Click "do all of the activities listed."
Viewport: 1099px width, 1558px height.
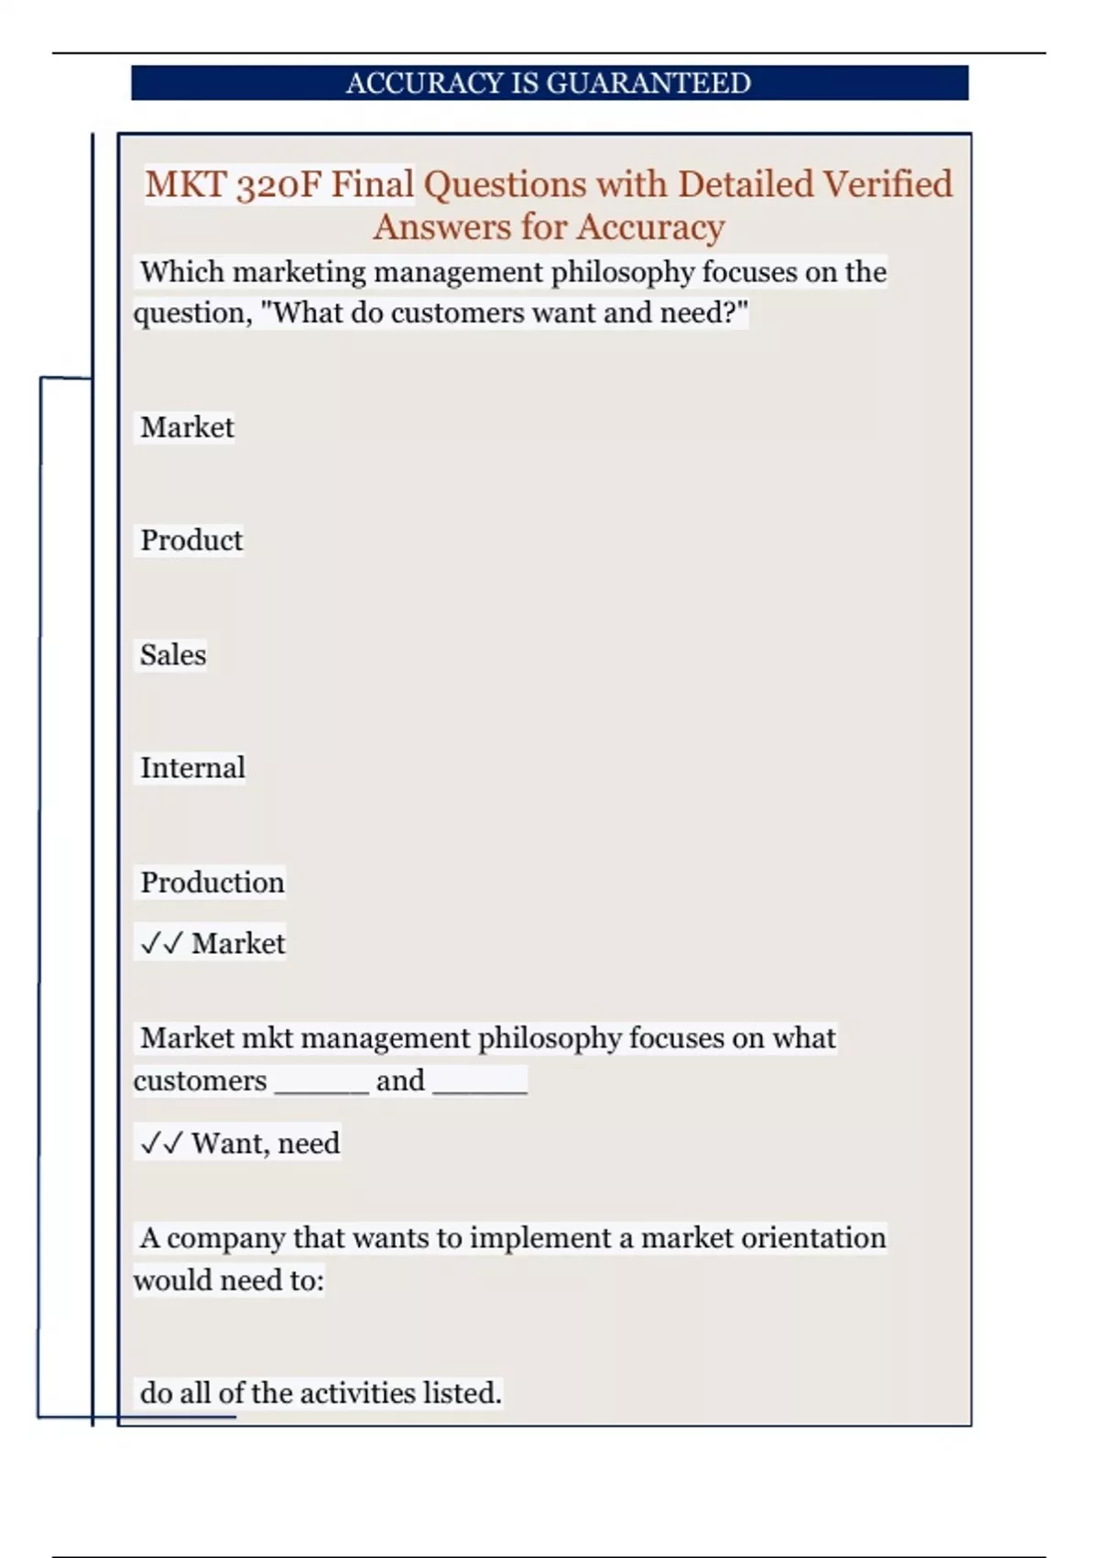click(x=321, y=1393)
